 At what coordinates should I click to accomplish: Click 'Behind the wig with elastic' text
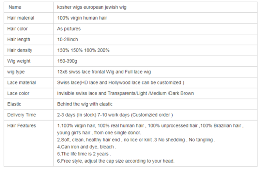(85, 104)
